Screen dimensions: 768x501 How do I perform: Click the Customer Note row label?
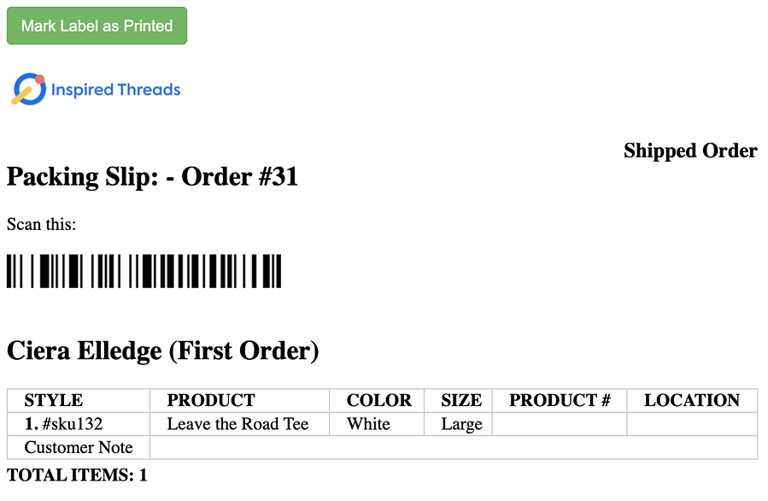(x=79, y=448)
